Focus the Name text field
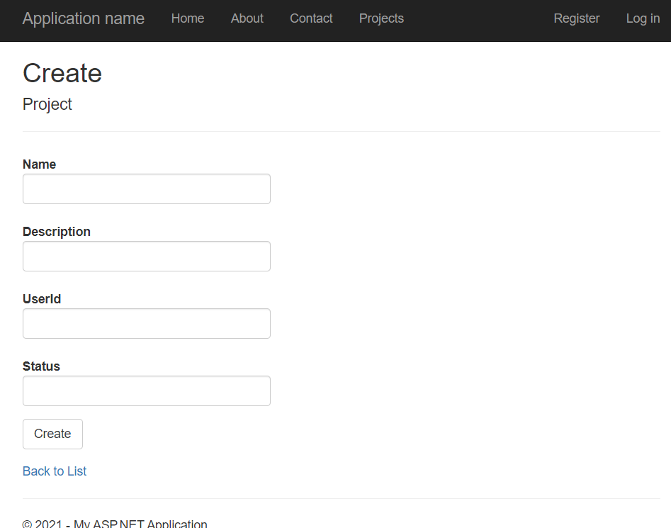Image resolution: width=671 pixels, height=528 pixels. pos(147,189)
